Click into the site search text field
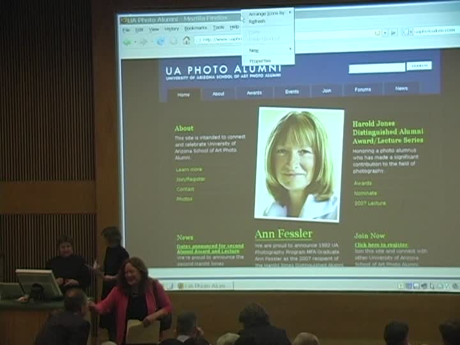The image size is (460, 345). pyautogui.click(x=377, y=68)
